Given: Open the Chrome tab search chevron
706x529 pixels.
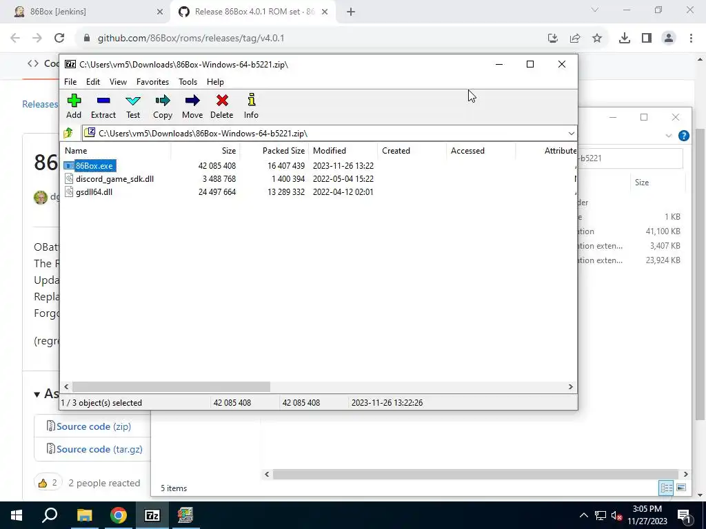Looking at the screenshot, I should [595, 10].
